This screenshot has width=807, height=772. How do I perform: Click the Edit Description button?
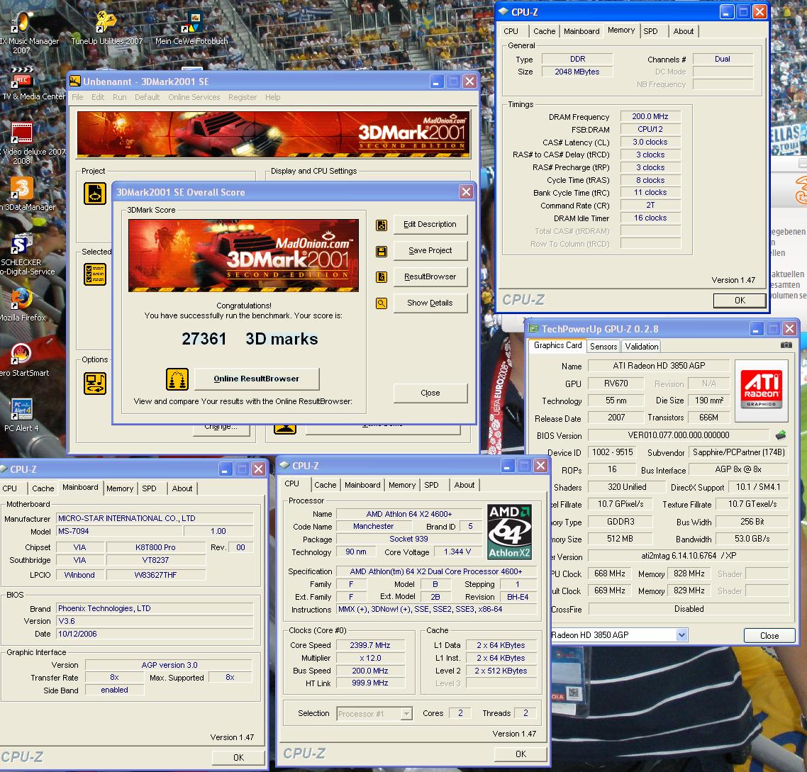tap(430, 225)
